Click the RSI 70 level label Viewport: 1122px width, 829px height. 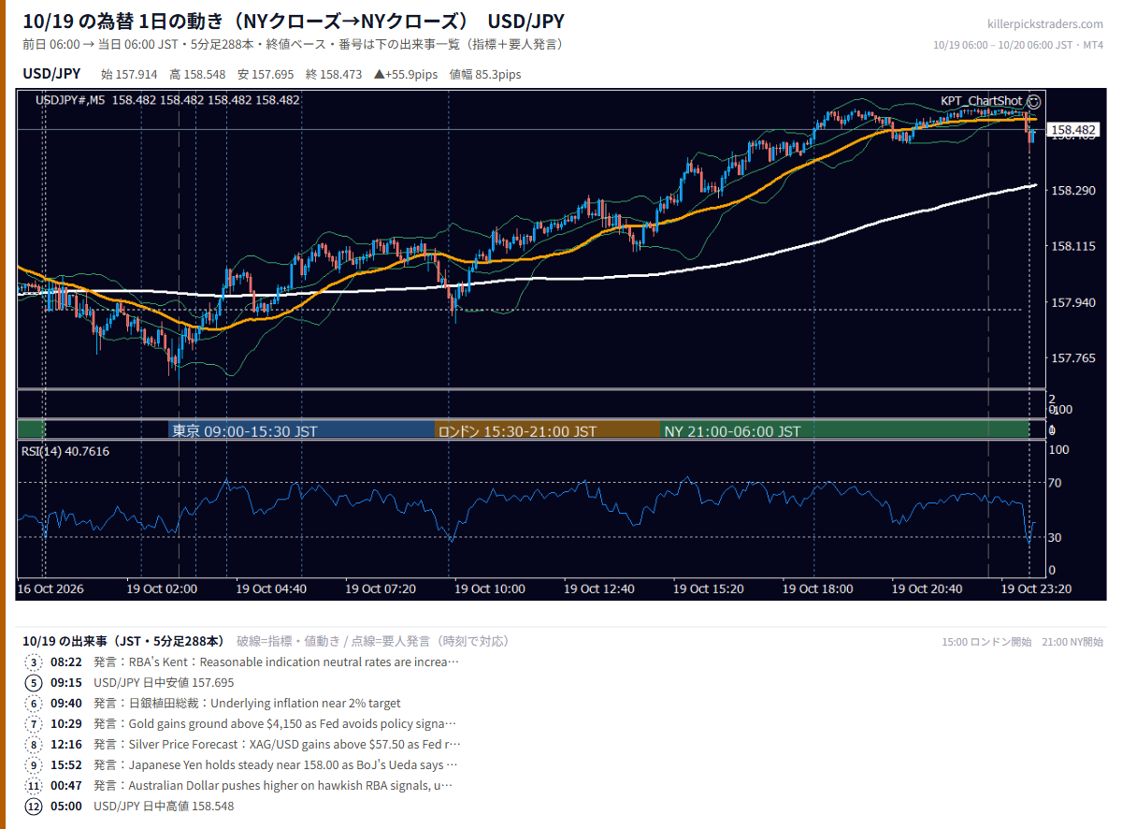(x=1055, y=483)
